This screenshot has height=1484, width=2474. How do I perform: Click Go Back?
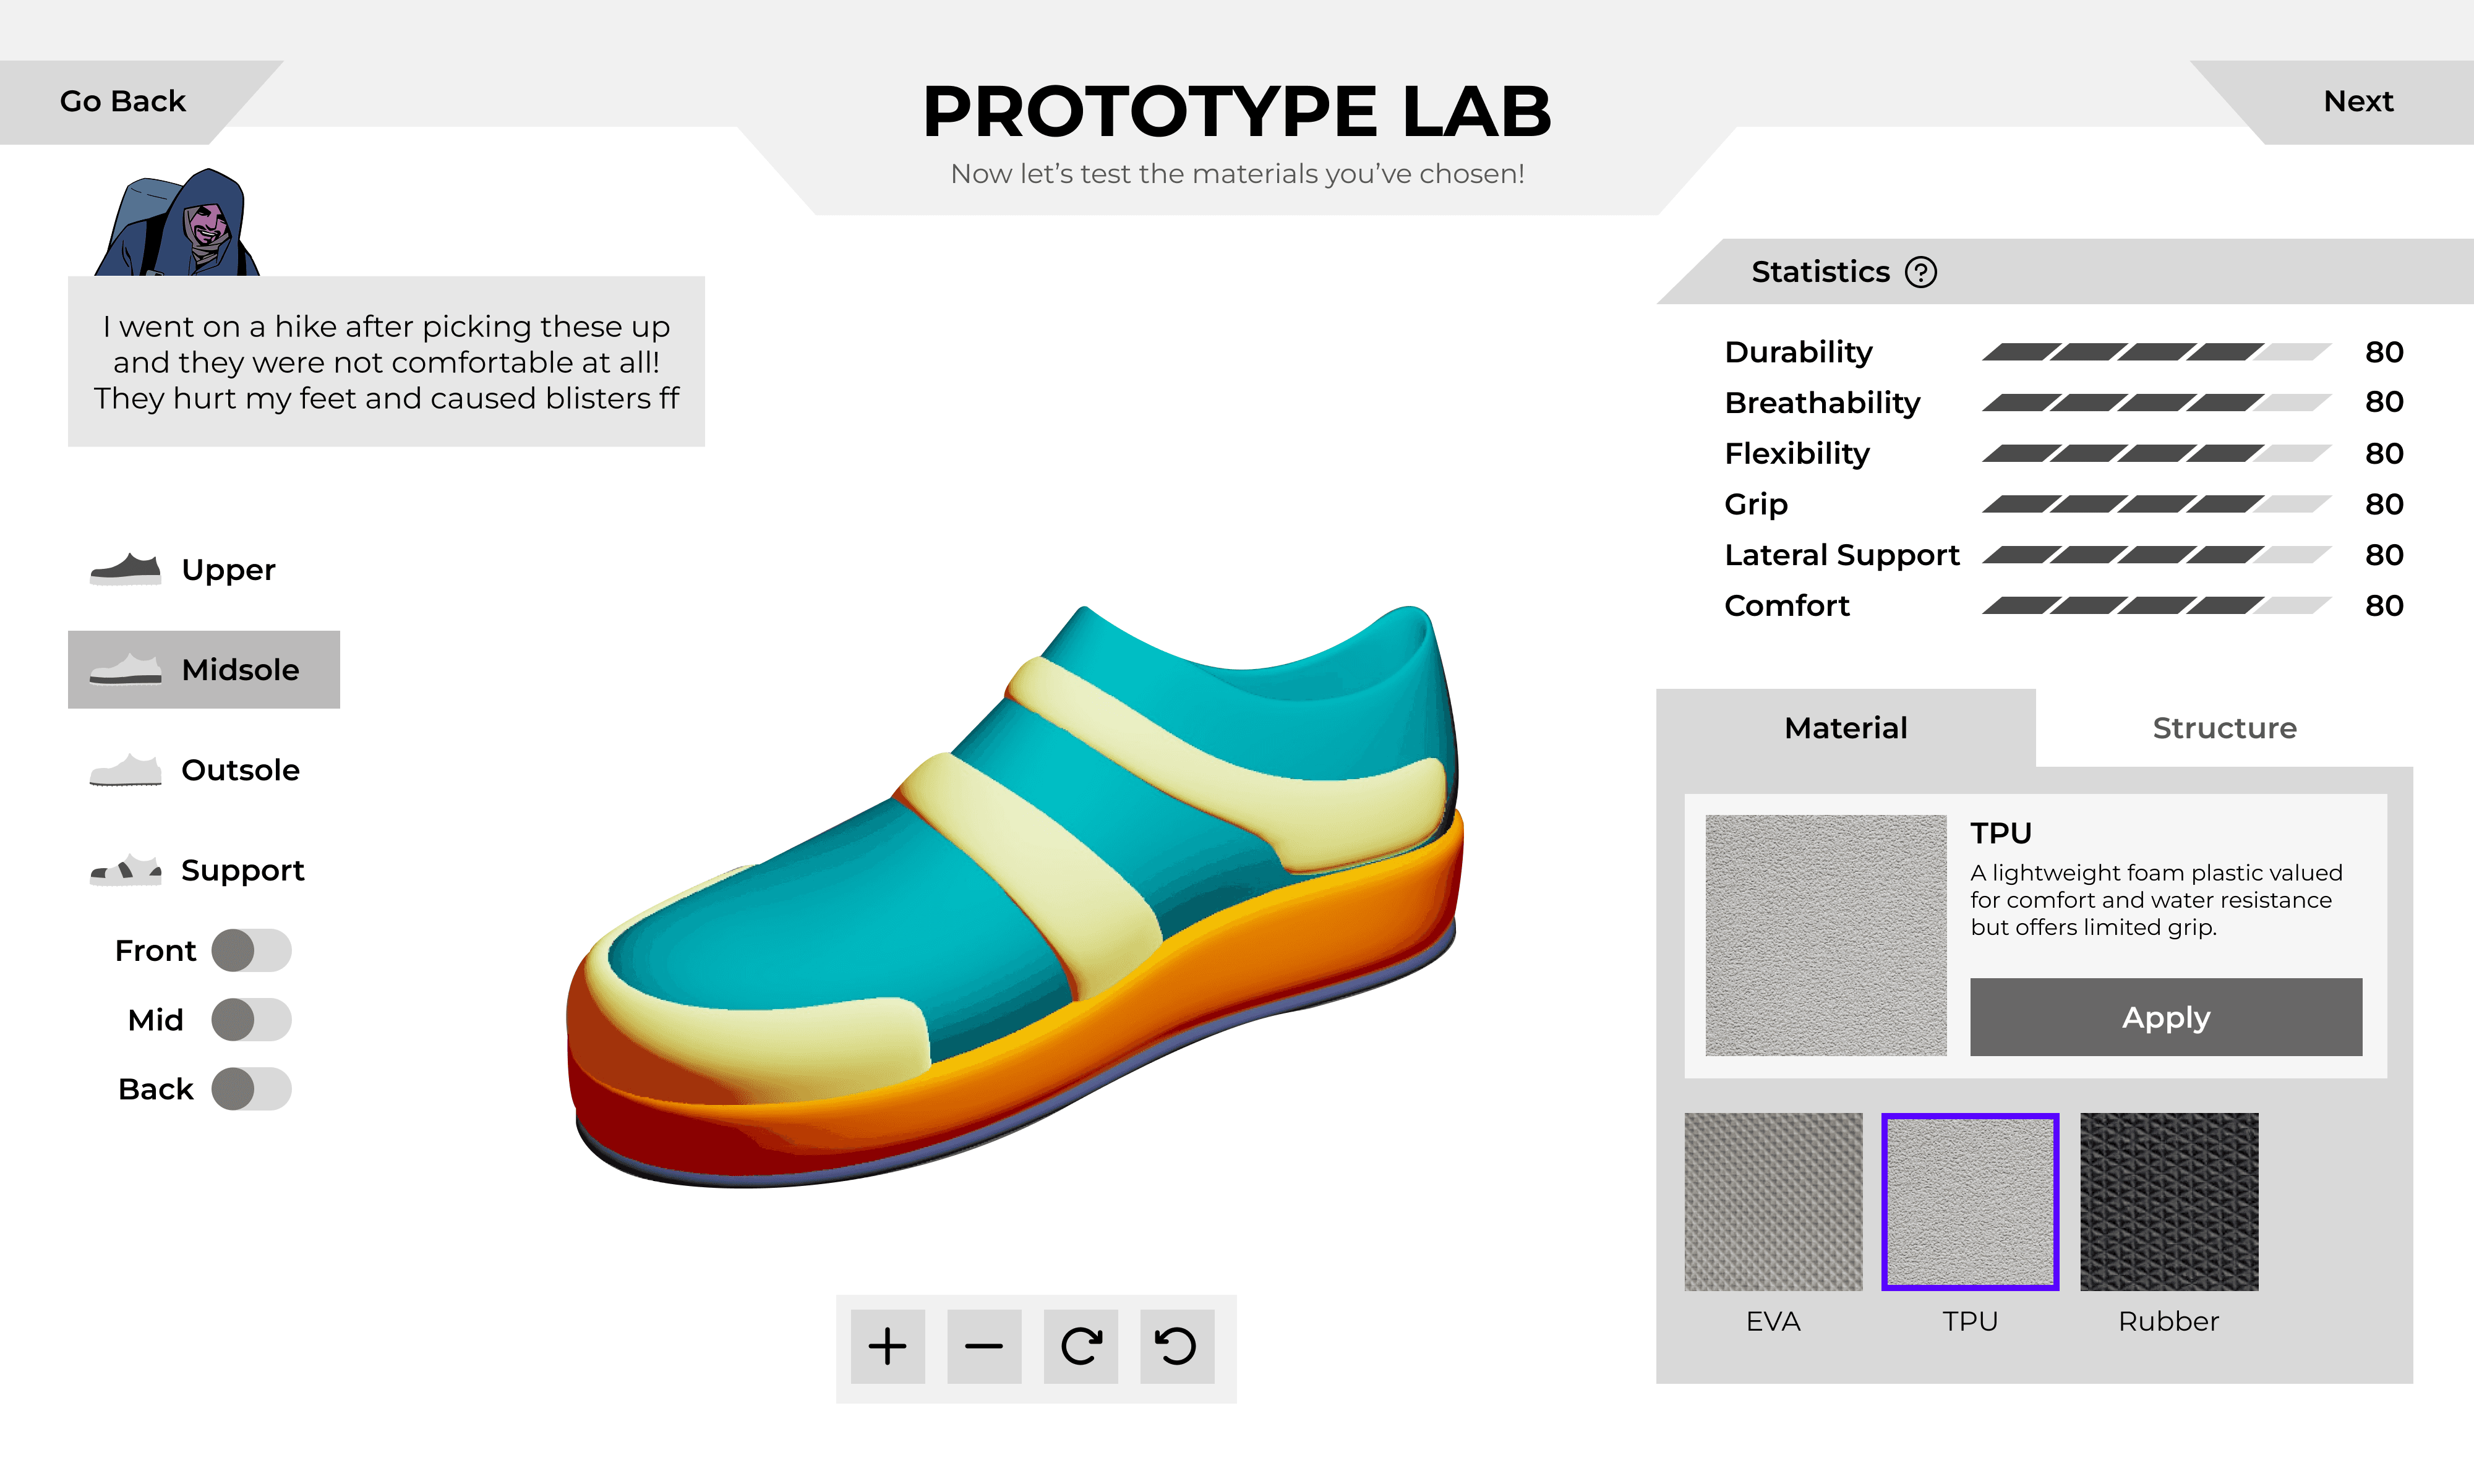(x=122, y=101)
